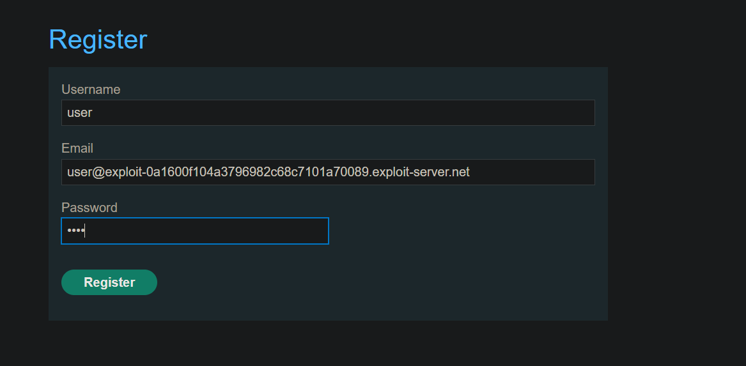This screenshot has height=366, width=746.
Task: Click the typed 'user' text in Username
Action: 80,113
